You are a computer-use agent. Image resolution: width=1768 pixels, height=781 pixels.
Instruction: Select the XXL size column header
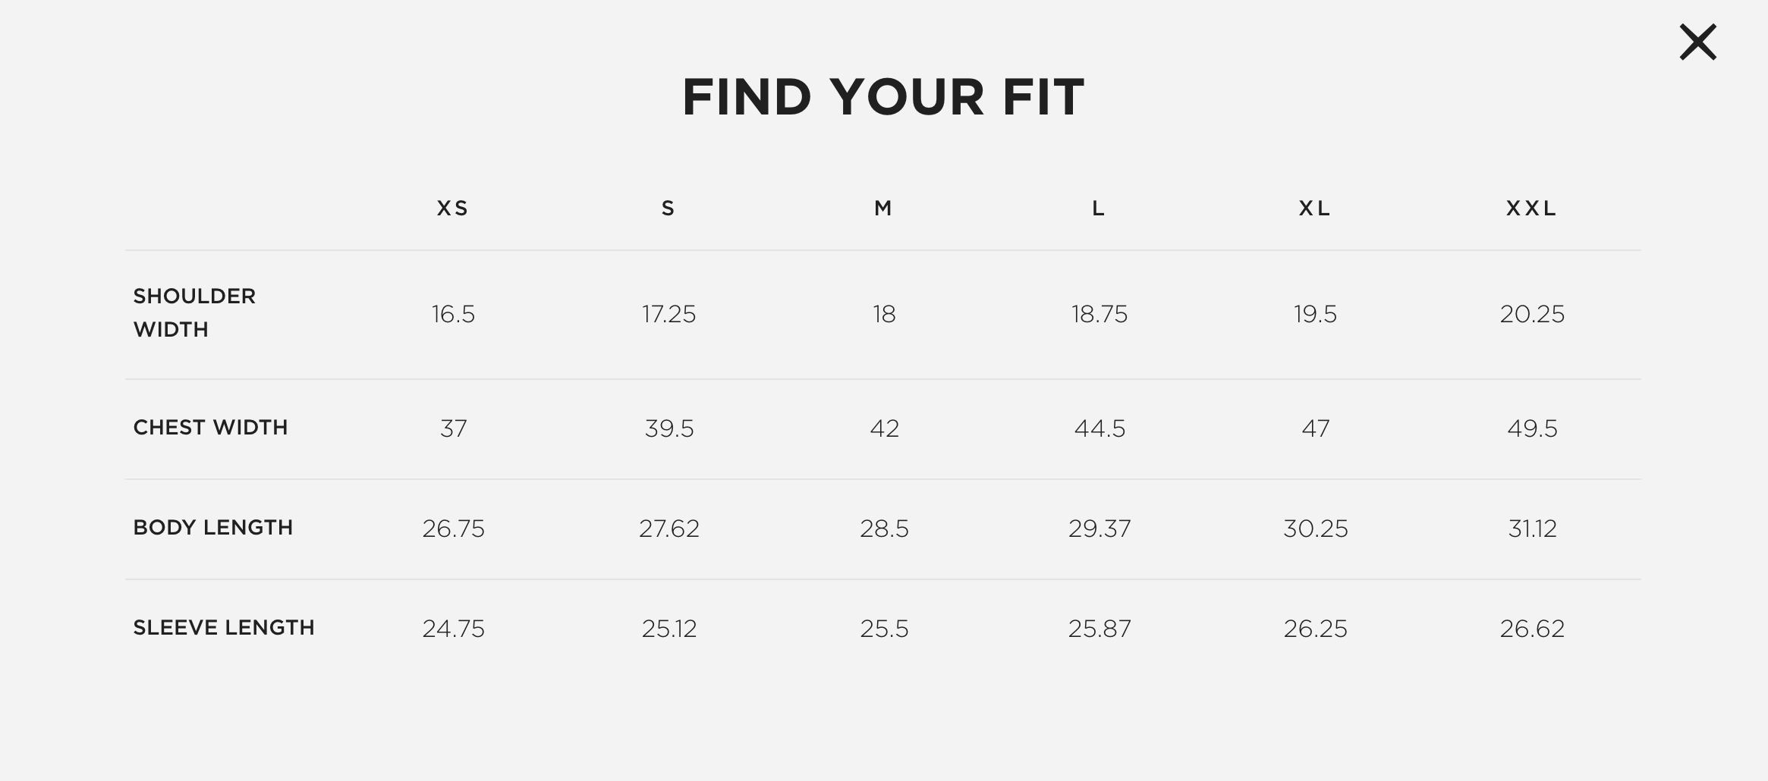tap(1531, 209)
